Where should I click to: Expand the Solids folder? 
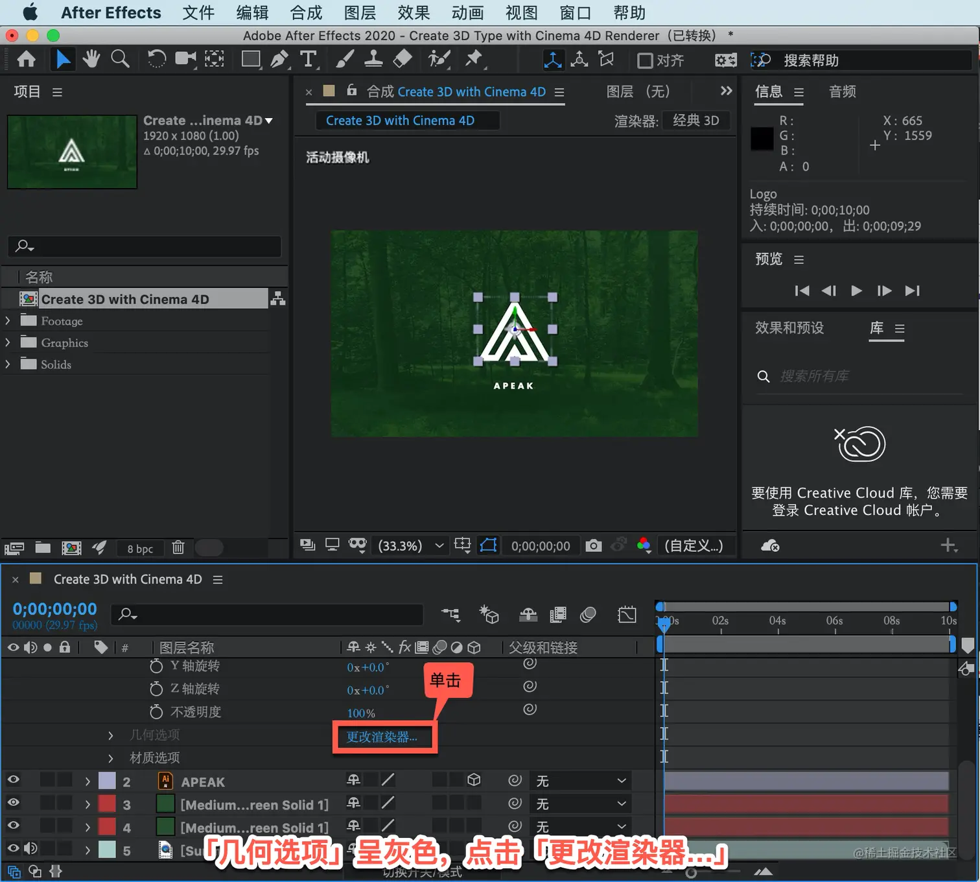click(8, 364)
